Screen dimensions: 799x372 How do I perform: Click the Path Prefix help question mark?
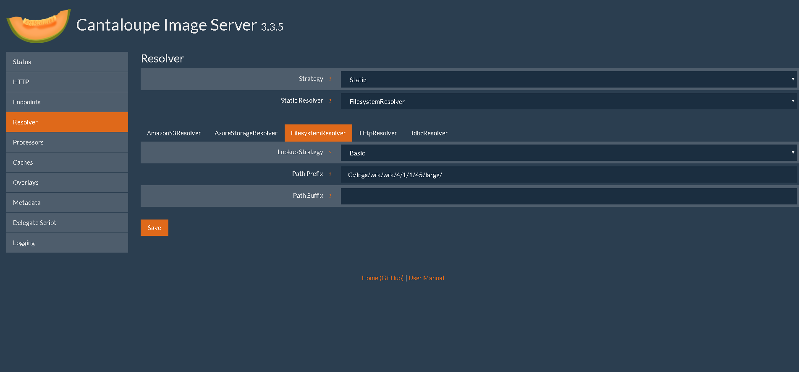point(330,174)
